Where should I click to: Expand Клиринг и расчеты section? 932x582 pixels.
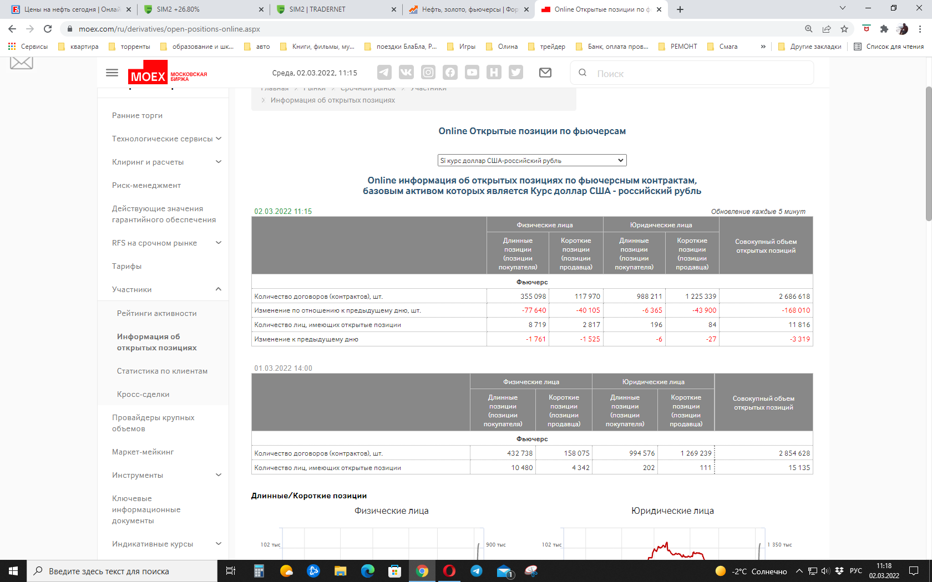point(219,162)
